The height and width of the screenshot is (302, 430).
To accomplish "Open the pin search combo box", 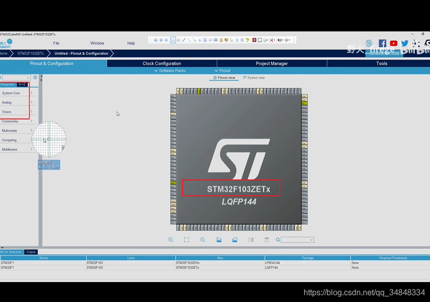I will point(298,240).
